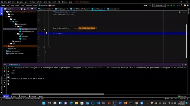Open the Build tool window
This screenshot has height=106, width=190.
pyautogui.click(x=41, y=96)
